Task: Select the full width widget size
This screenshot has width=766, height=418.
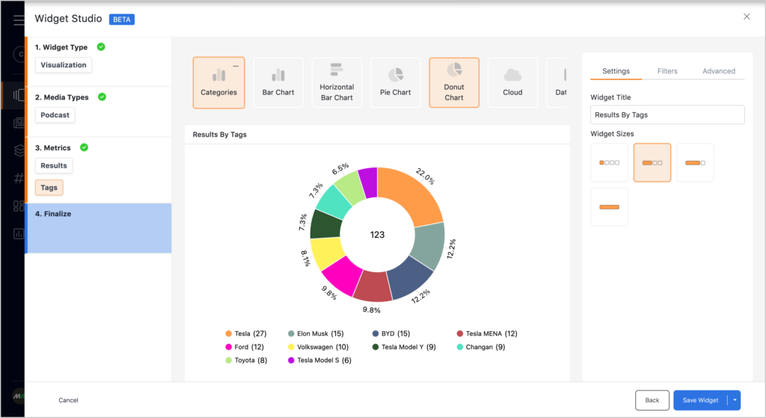Action: 609,207
